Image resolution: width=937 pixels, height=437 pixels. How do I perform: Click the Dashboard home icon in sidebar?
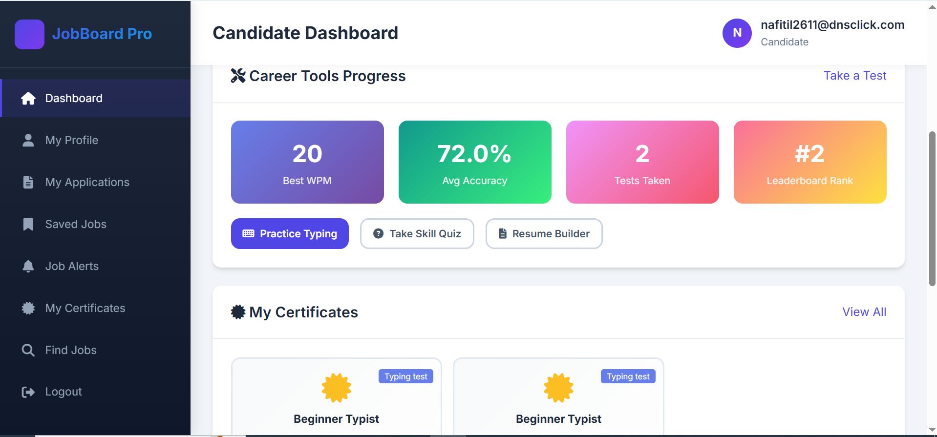[x=28, y=99]
